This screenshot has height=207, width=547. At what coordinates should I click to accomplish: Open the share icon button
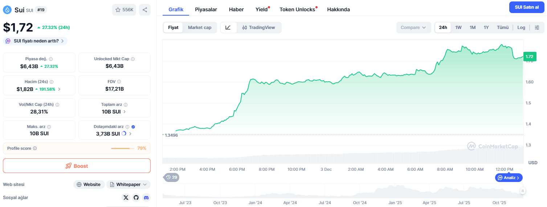pos(145,10)
